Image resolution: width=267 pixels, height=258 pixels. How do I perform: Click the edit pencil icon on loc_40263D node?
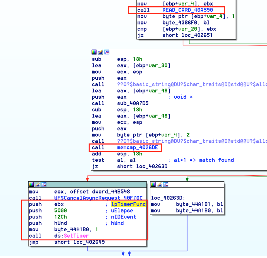point(159,184)
